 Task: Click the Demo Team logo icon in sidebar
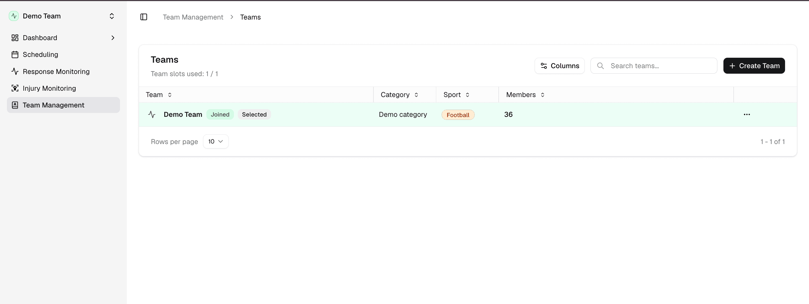click(14, 16)
